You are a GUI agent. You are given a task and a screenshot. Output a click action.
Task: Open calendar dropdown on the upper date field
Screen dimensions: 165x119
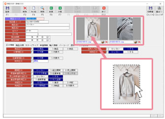(x=48, y=37)
